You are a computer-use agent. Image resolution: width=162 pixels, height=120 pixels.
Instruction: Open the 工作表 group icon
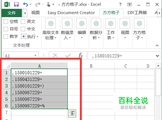(110, 24)
